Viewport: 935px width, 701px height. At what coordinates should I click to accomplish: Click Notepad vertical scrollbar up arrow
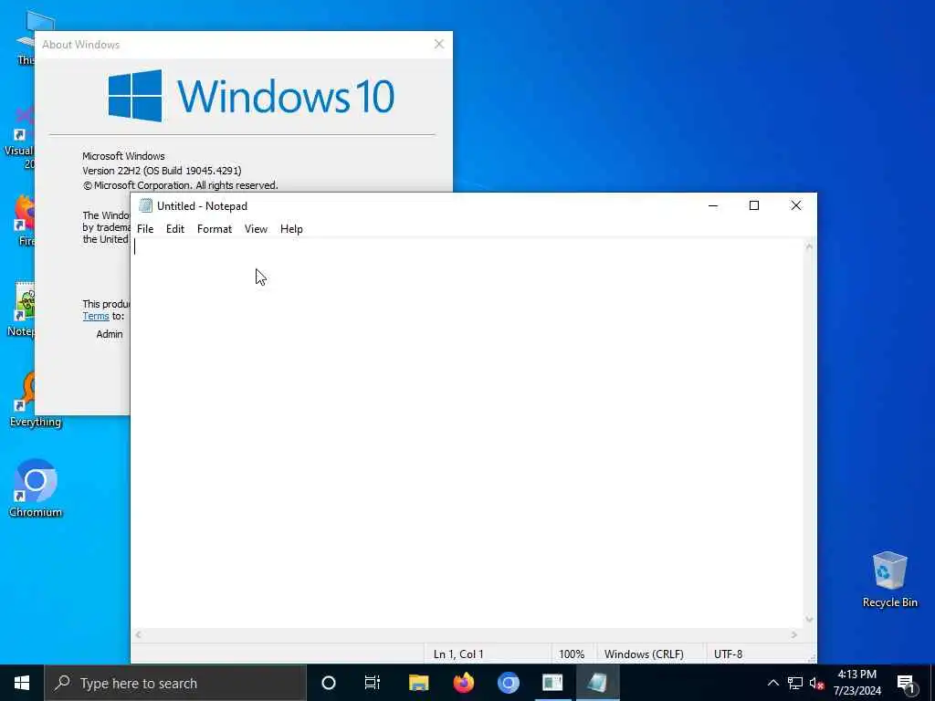pos(809,246)
